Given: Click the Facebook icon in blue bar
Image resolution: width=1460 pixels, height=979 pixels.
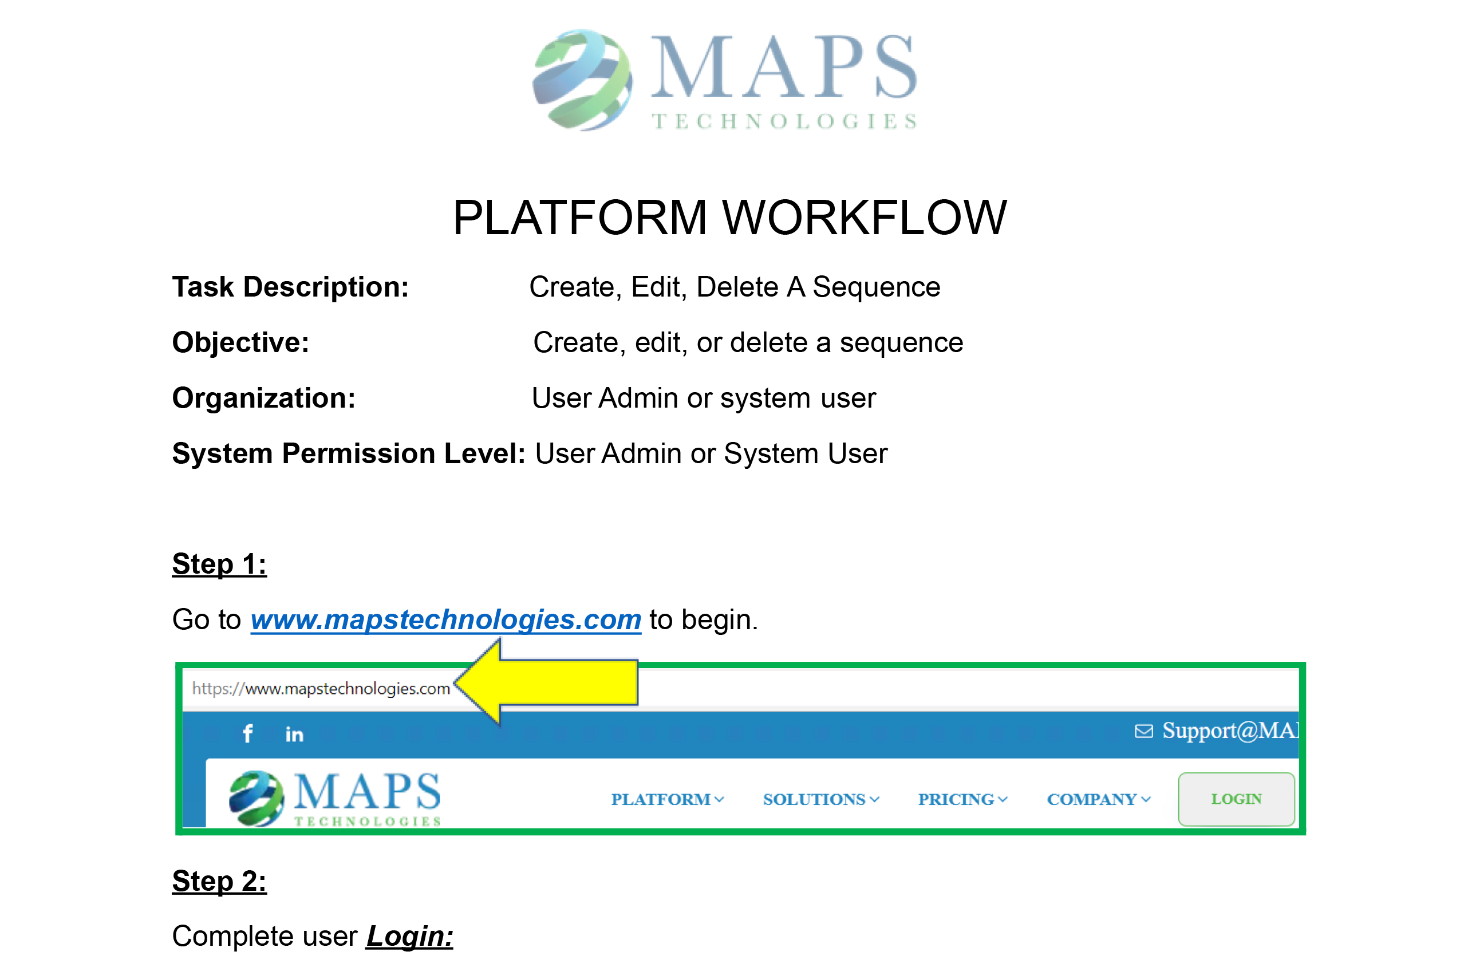Looking at the screenshot, I should click(248, 733).
